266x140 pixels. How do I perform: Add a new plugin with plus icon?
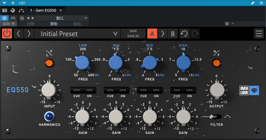point(13,3)
